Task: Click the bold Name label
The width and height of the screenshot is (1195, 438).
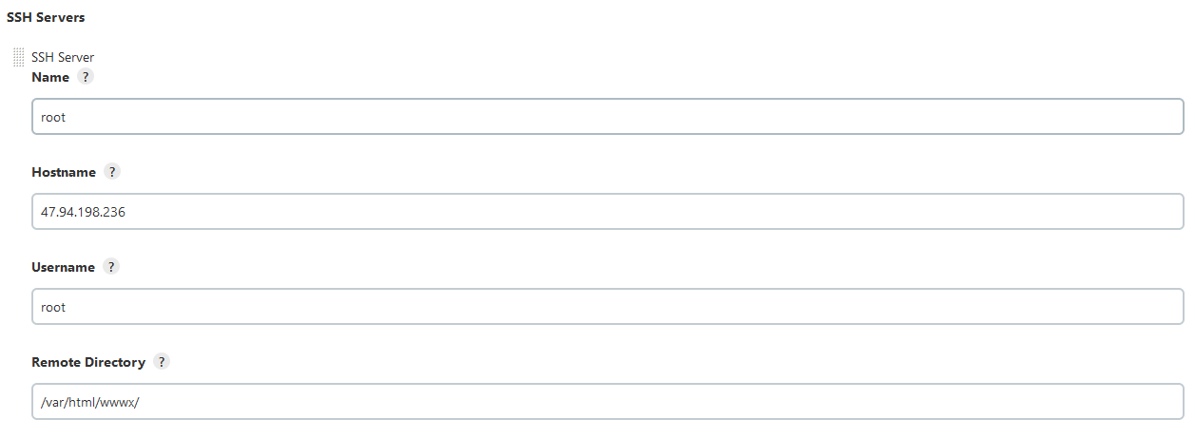Action: pyautogui.click(x=50, y=77)
